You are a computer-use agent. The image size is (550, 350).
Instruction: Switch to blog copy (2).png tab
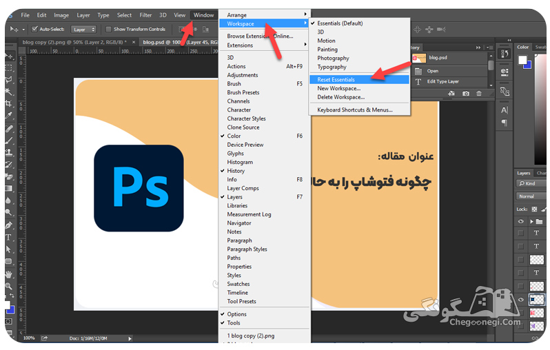pos(75,42)
